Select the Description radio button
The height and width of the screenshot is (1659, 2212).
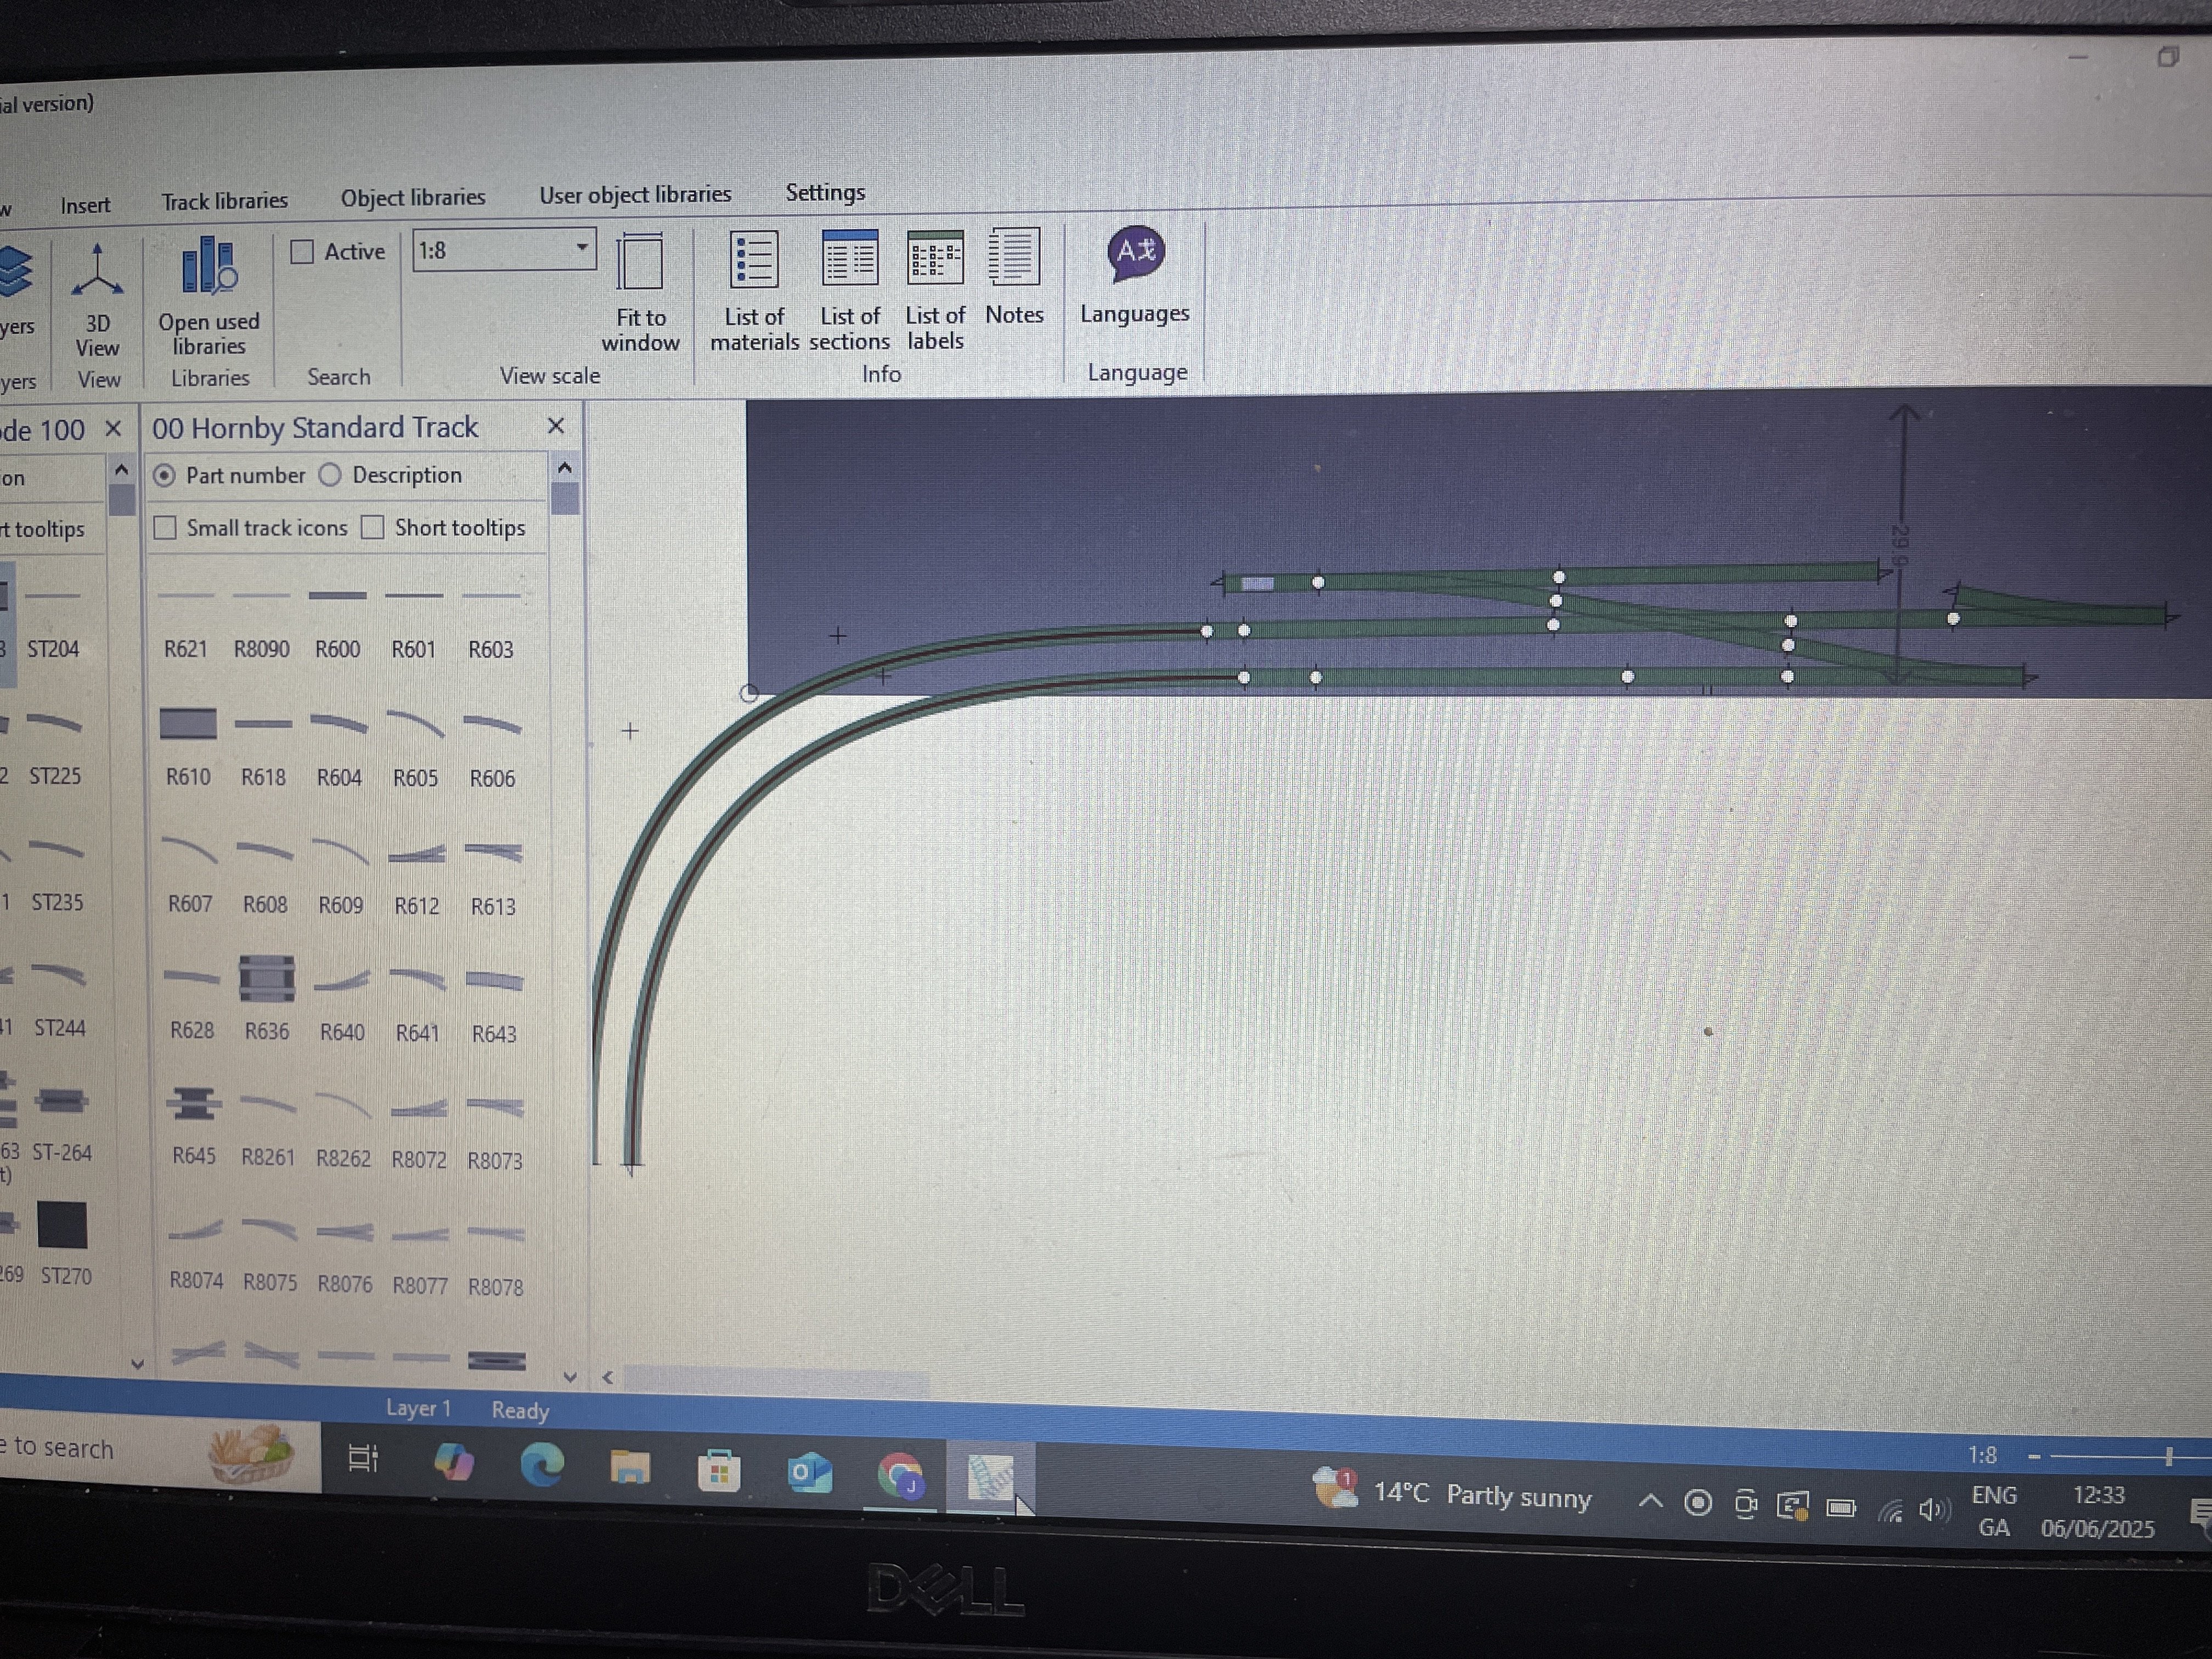coord(330,475)
